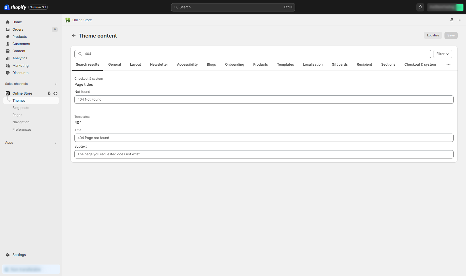Click the Online Store icon in sidebar
The width and height of the screenshot is (466, 276).
(x=8, y=93)
